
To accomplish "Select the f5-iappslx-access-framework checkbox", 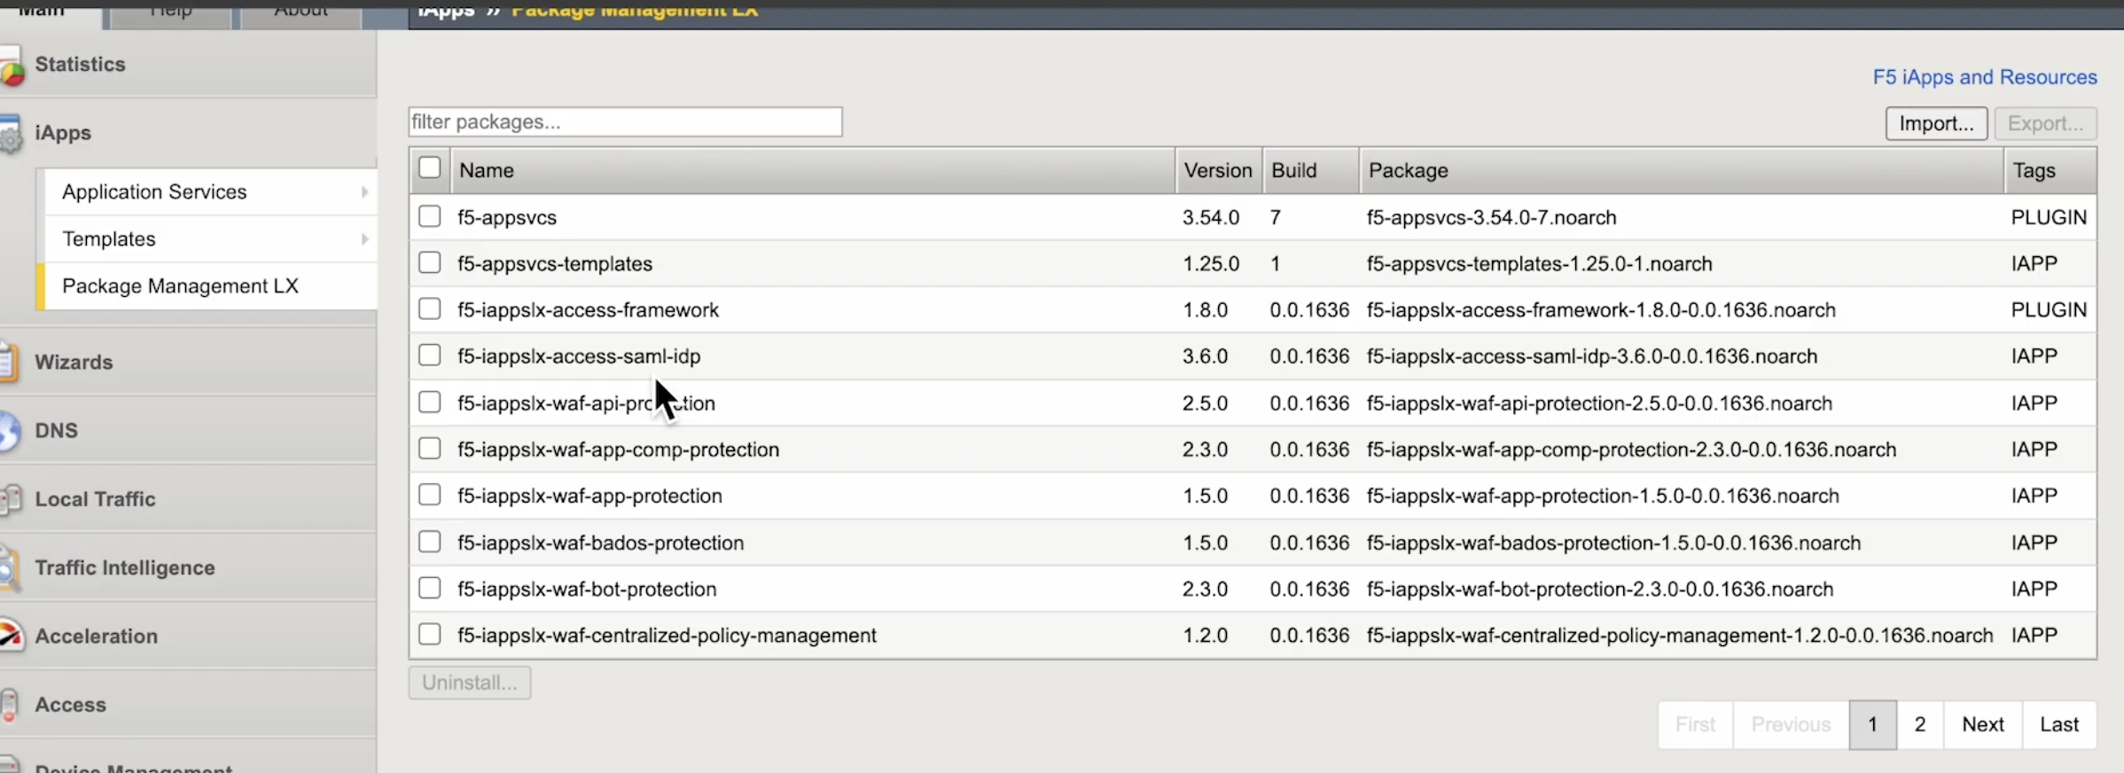I will tap(430, 308).
